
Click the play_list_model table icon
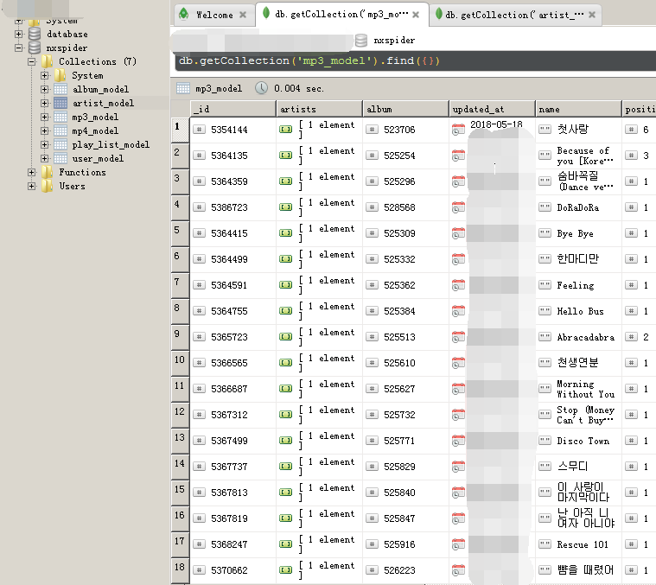61,144
